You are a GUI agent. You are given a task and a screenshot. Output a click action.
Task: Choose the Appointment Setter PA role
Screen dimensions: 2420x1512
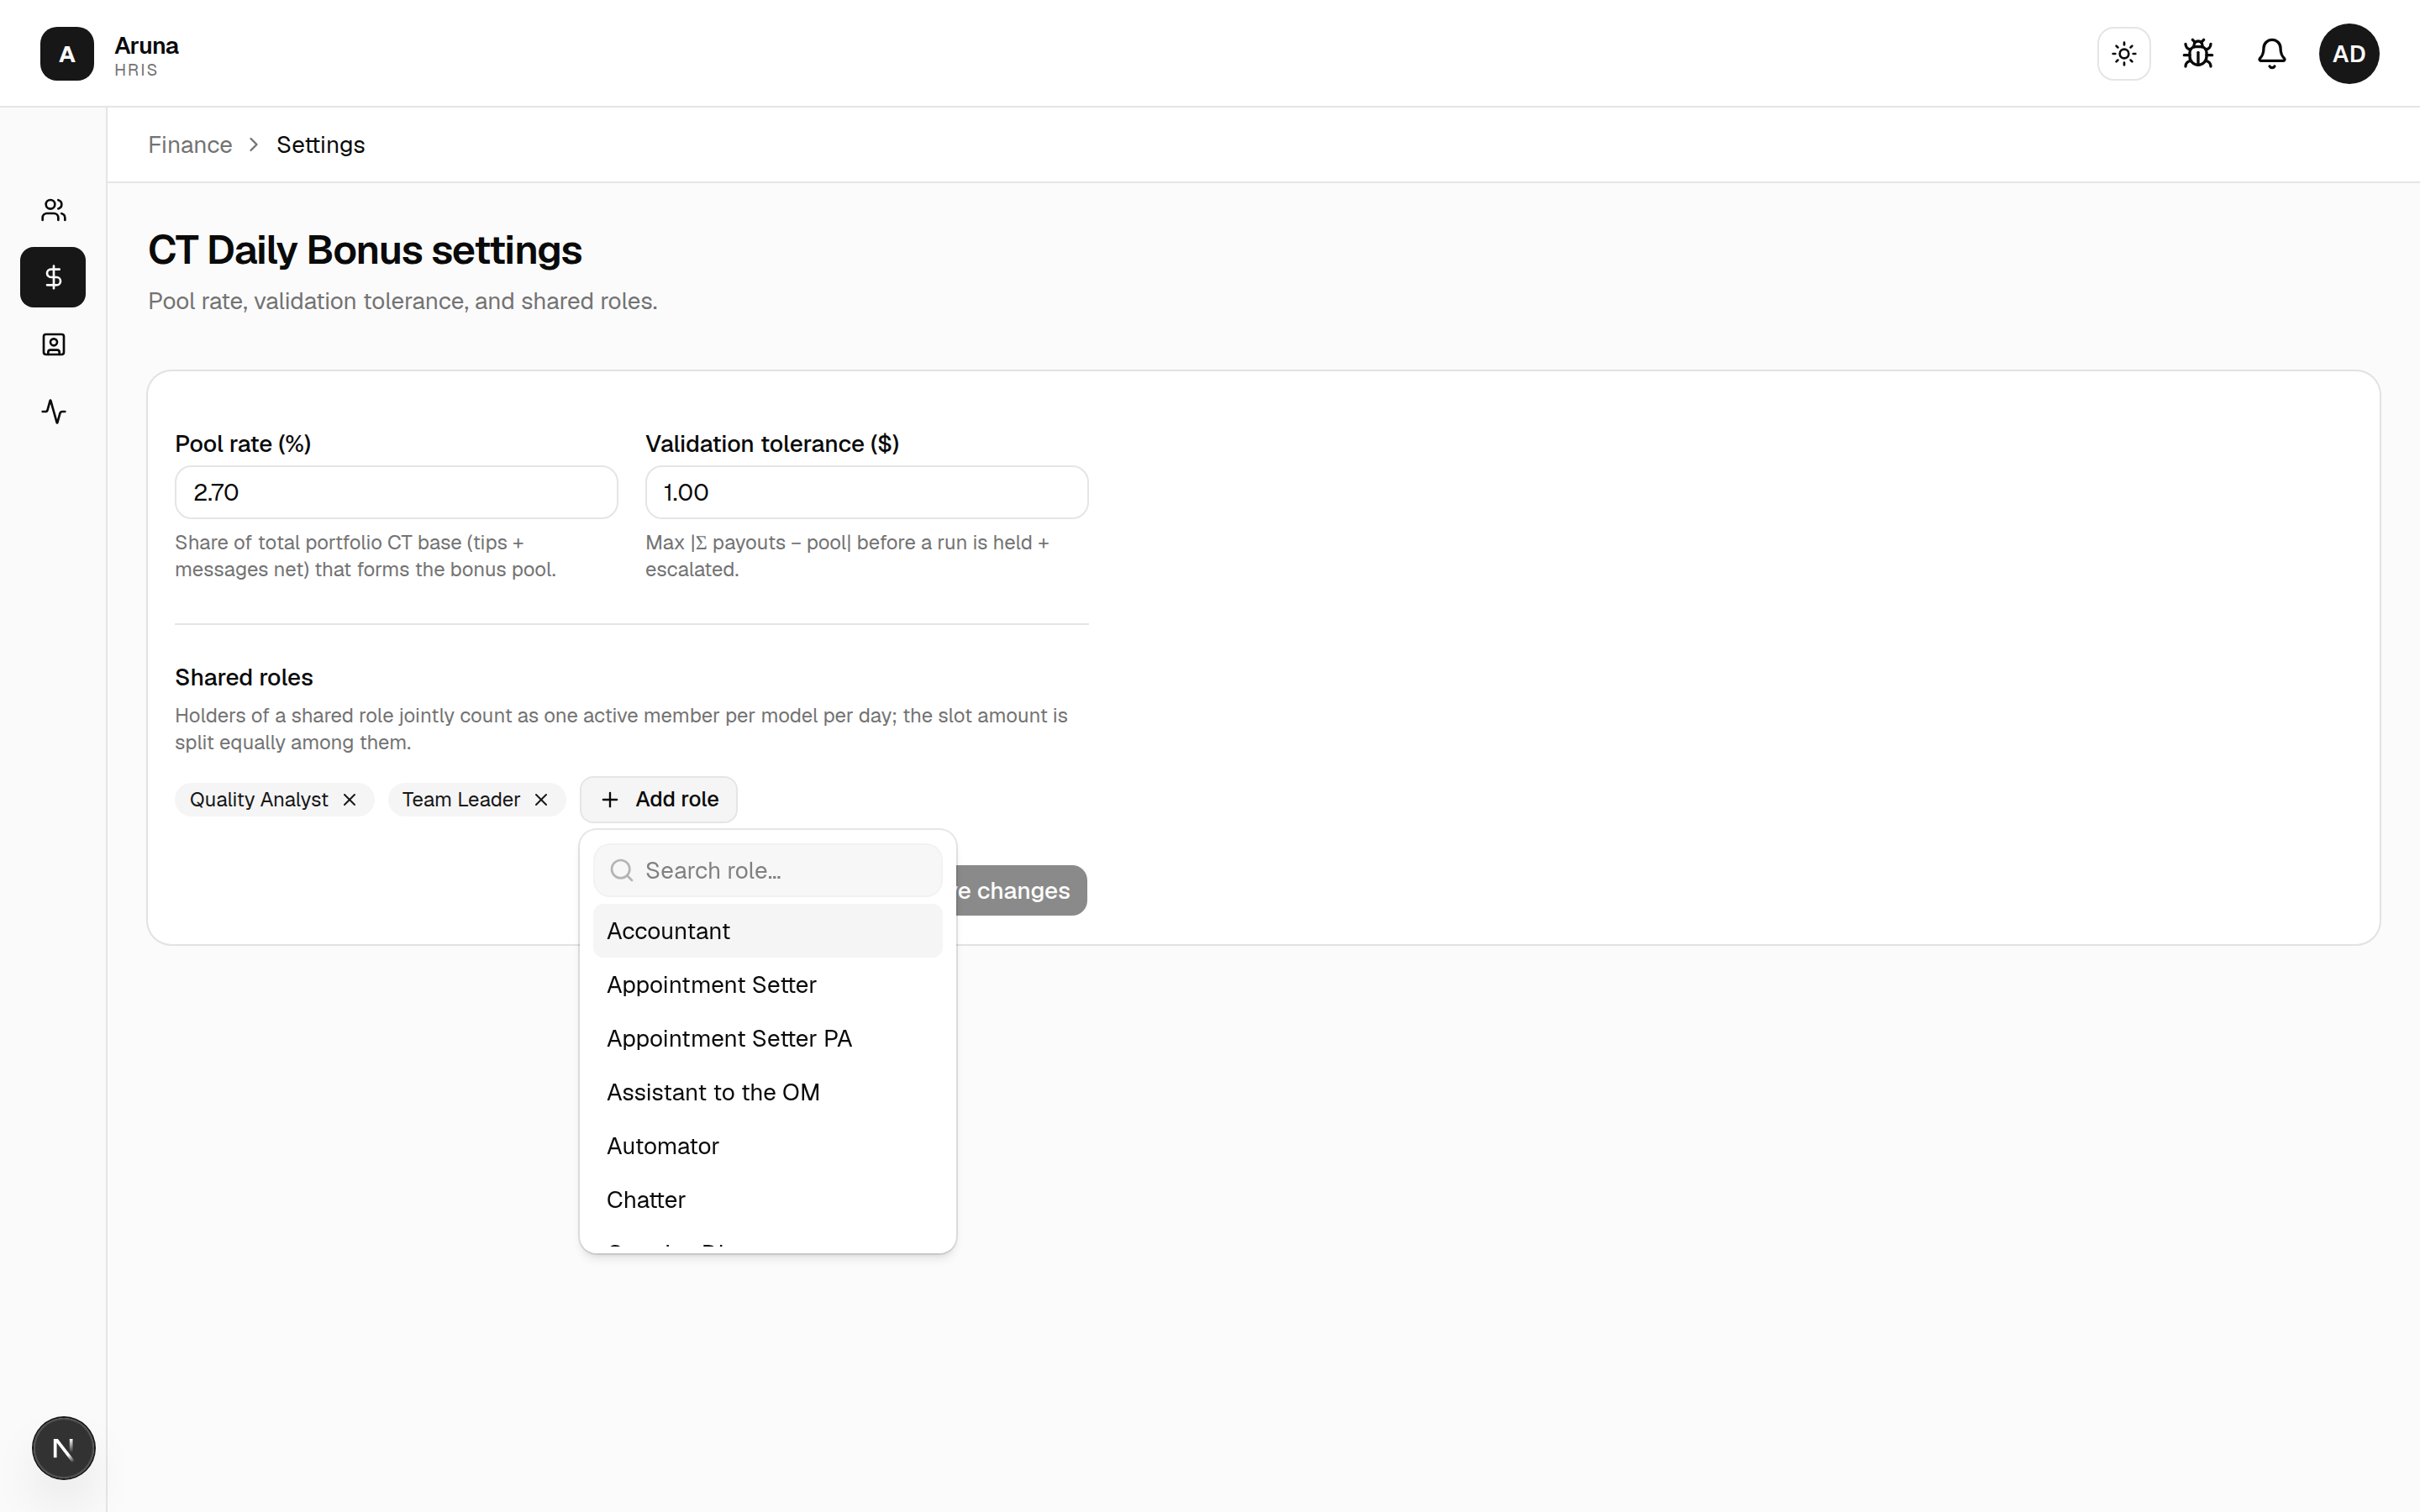(768, 1039)
